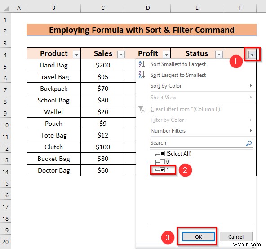Image resolution: width=266 pixels, height=249 pixels.
Task: Select the Hand Bag cell
Action: [x=53, y=65]
